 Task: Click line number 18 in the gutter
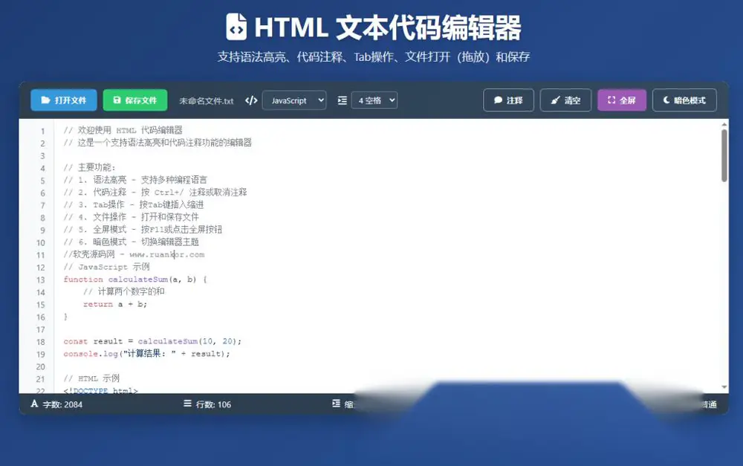coord(41,342)
